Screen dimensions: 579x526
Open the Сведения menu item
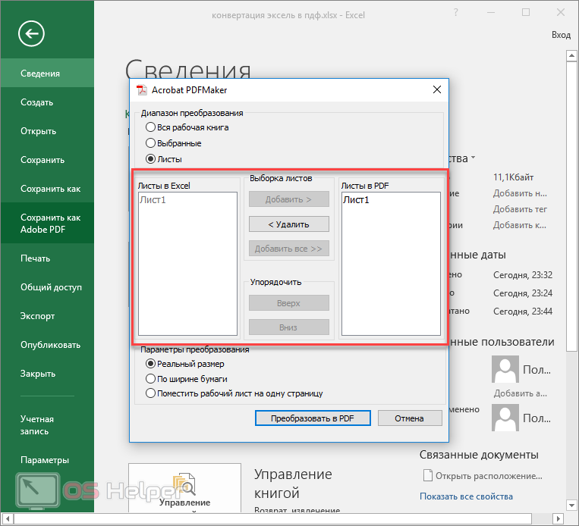click(x=47, y=73)
